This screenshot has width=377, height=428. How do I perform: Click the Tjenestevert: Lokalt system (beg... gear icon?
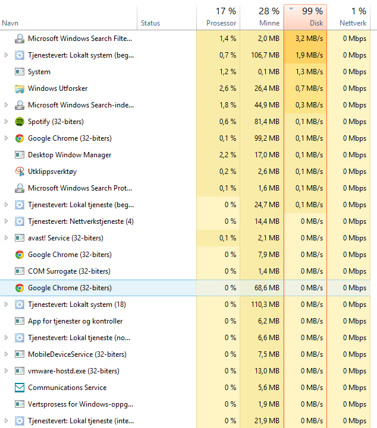20,55
